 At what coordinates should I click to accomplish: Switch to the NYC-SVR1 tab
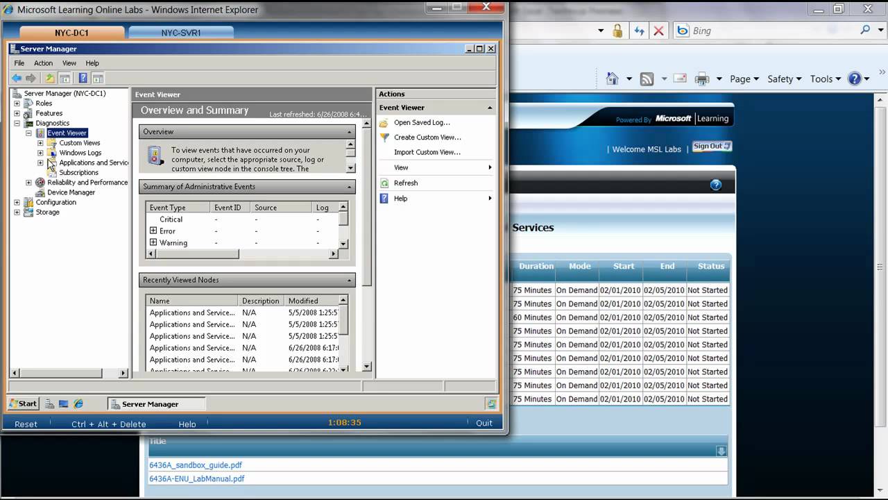[x=181, y=33]
